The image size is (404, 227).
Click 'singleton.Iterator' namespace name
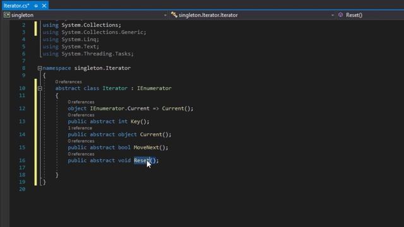[102, 68]
